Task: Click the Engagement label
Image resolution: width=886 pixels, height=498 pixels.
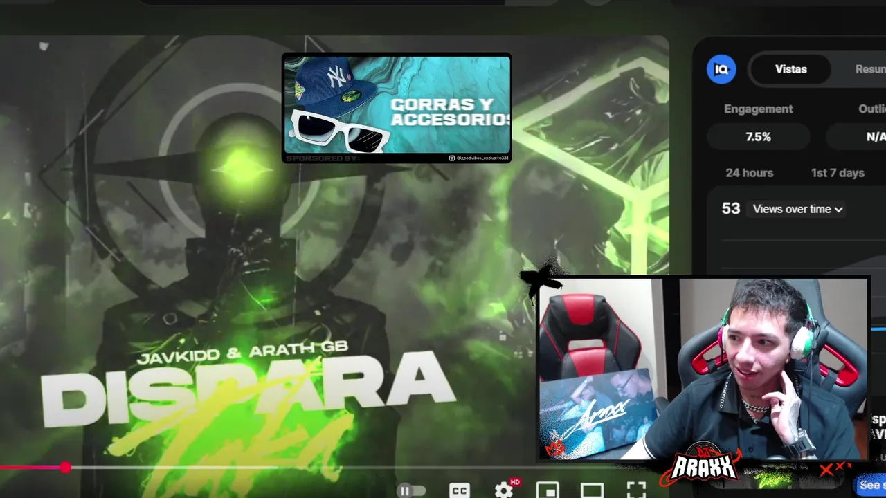Action: point(758,109)
